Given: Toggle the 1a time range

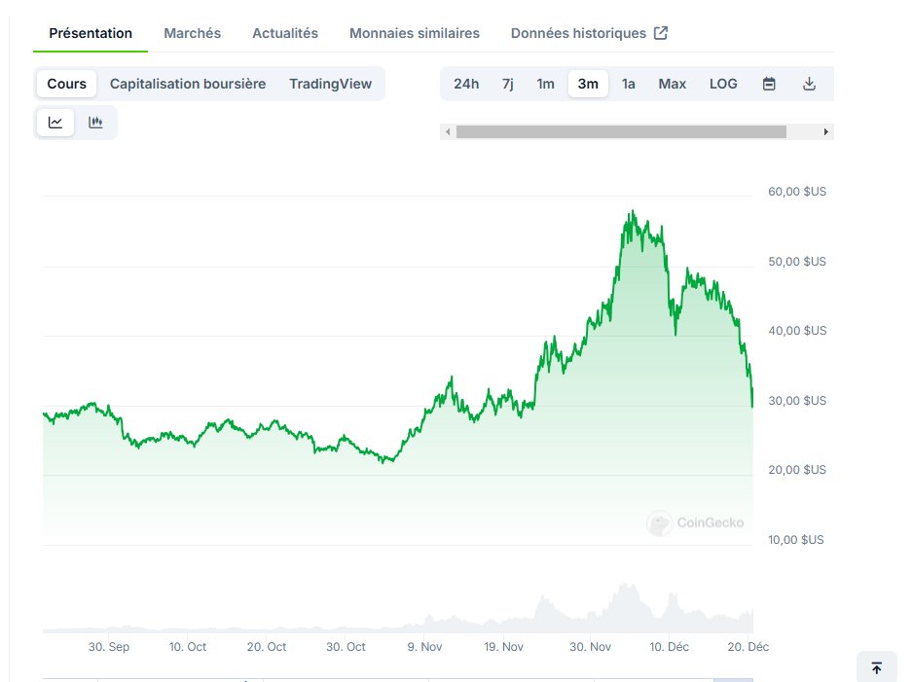Looking at the screenshot, I should (628, 84).
